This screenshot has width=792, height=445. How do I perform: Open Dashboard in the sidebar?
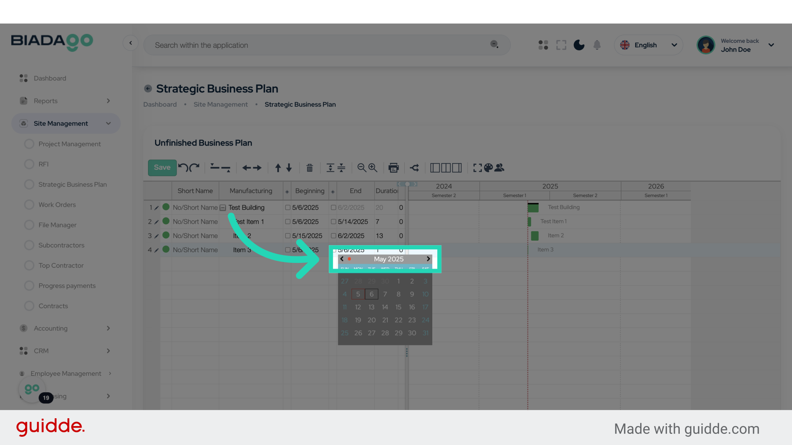49,78
